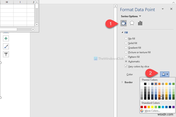The height and width of the screenshot is (117, 176).
Task: Pick the light blue standard color
Action: tap(163, 107)
